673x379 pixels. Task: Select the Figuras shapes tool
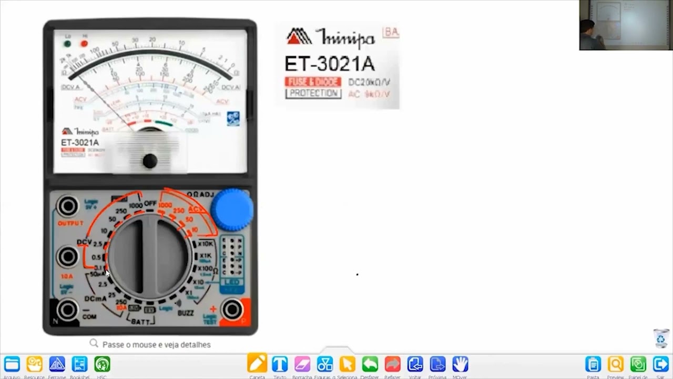tap(325, 364)
